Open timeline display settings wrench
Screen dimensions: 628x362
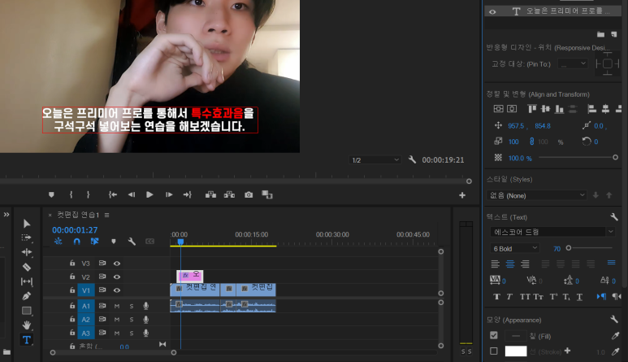(x=132, y=242)
